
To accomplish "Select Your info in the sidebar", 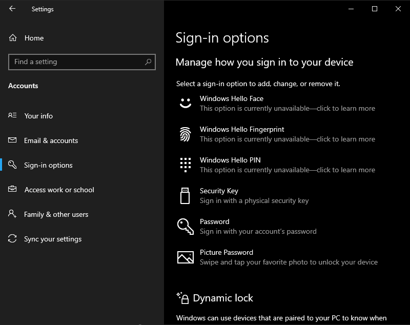I will [x=38, y=116].
